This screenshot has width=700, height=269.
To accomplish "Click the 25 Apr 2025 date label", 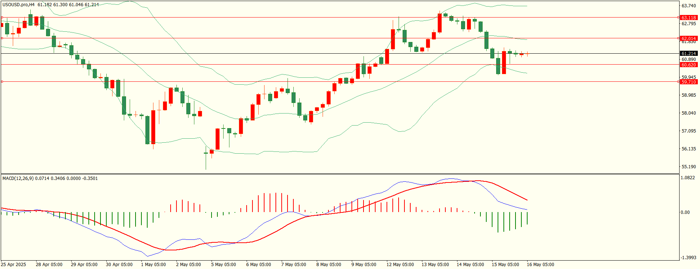I will click(x=14, y=265).
